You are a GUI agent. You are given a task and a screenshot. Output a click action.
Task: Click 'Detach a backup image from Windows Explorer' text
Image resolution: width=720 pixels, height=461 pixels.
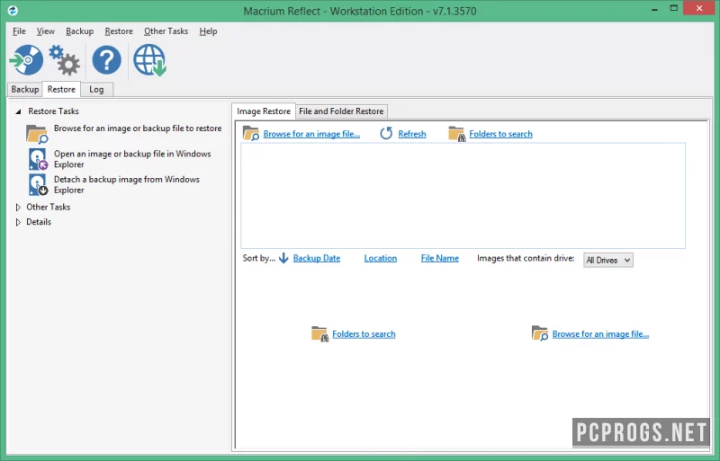[x=127, y=185]
